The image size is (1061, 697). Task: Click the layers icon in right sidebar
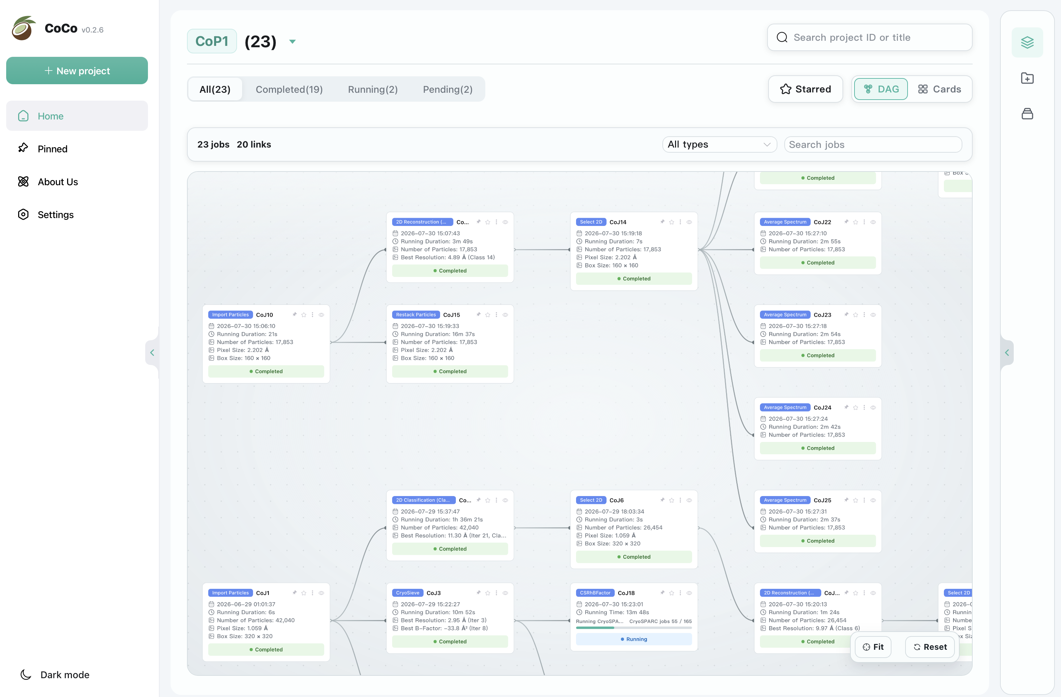(1027, 43)
